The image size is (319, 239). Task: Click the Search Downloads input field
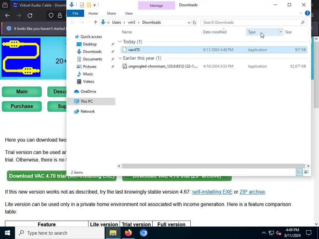pyautogui.click(x=251, y=22)
